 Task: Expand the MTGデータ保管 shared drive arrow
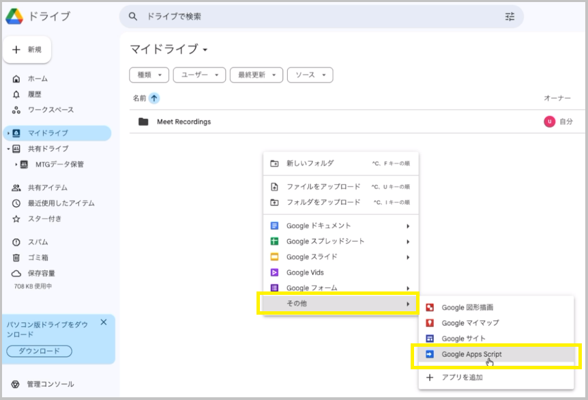(16, 165)
